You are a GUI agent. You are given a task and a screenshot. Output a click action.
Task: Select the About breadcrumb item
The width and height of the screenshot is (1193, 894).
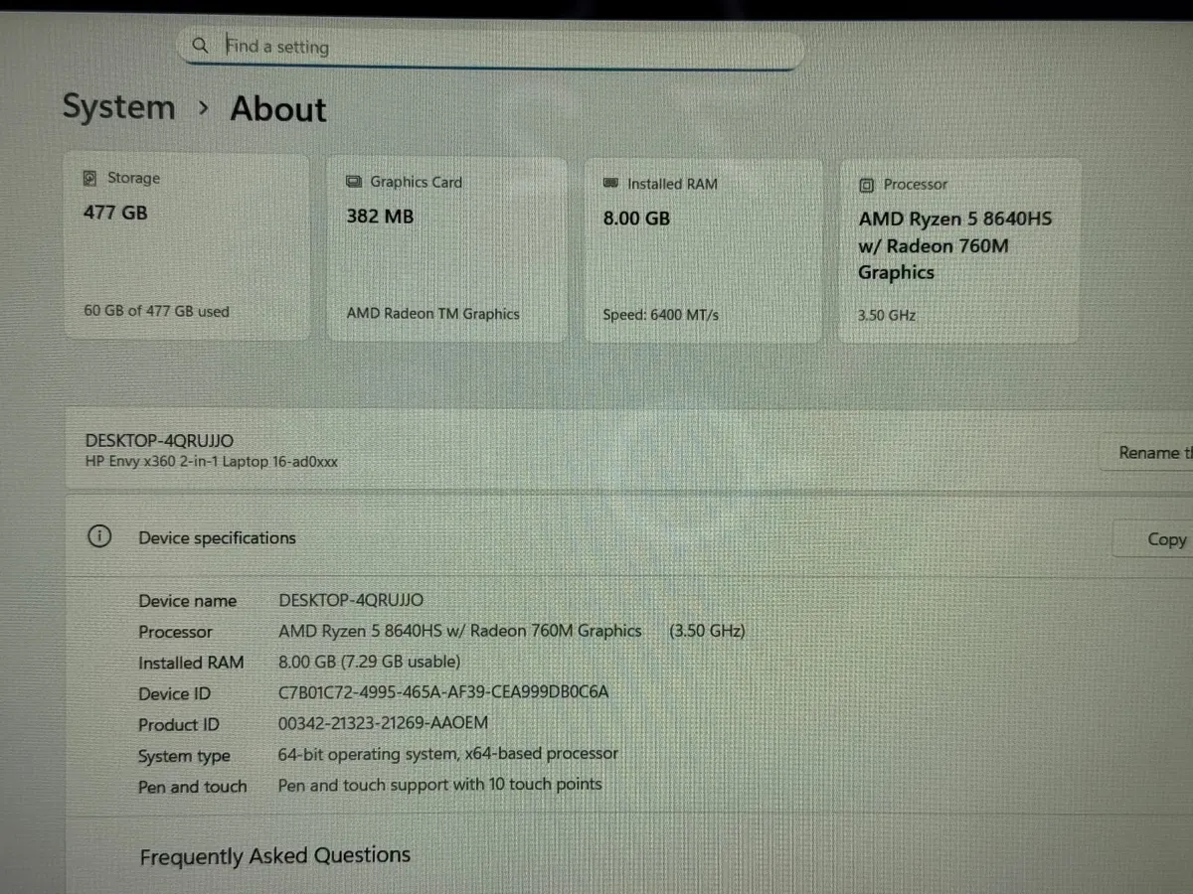click(277, 109)
